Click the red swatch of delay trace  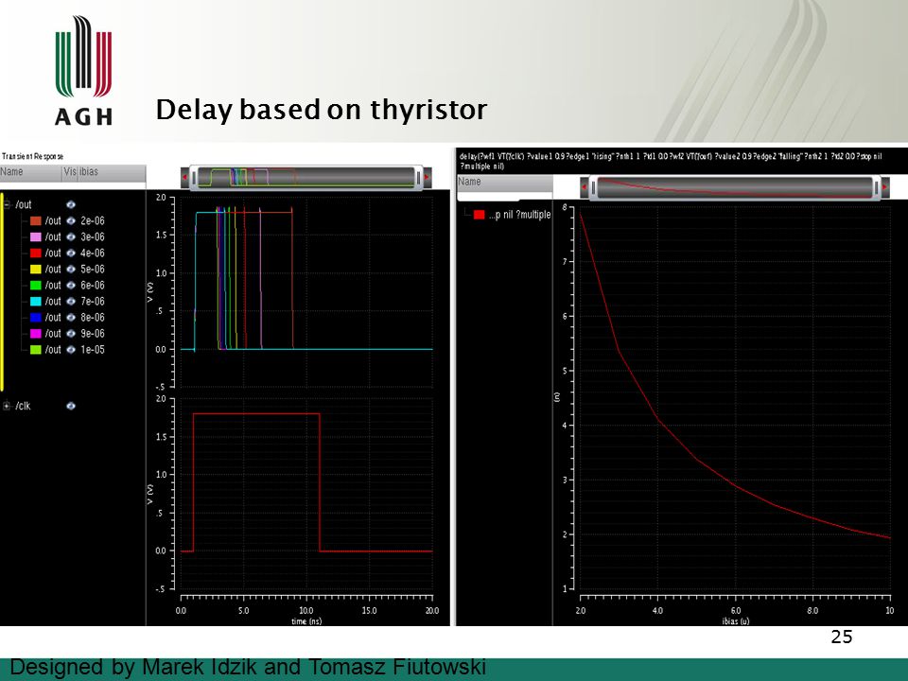tap(479, 215)
